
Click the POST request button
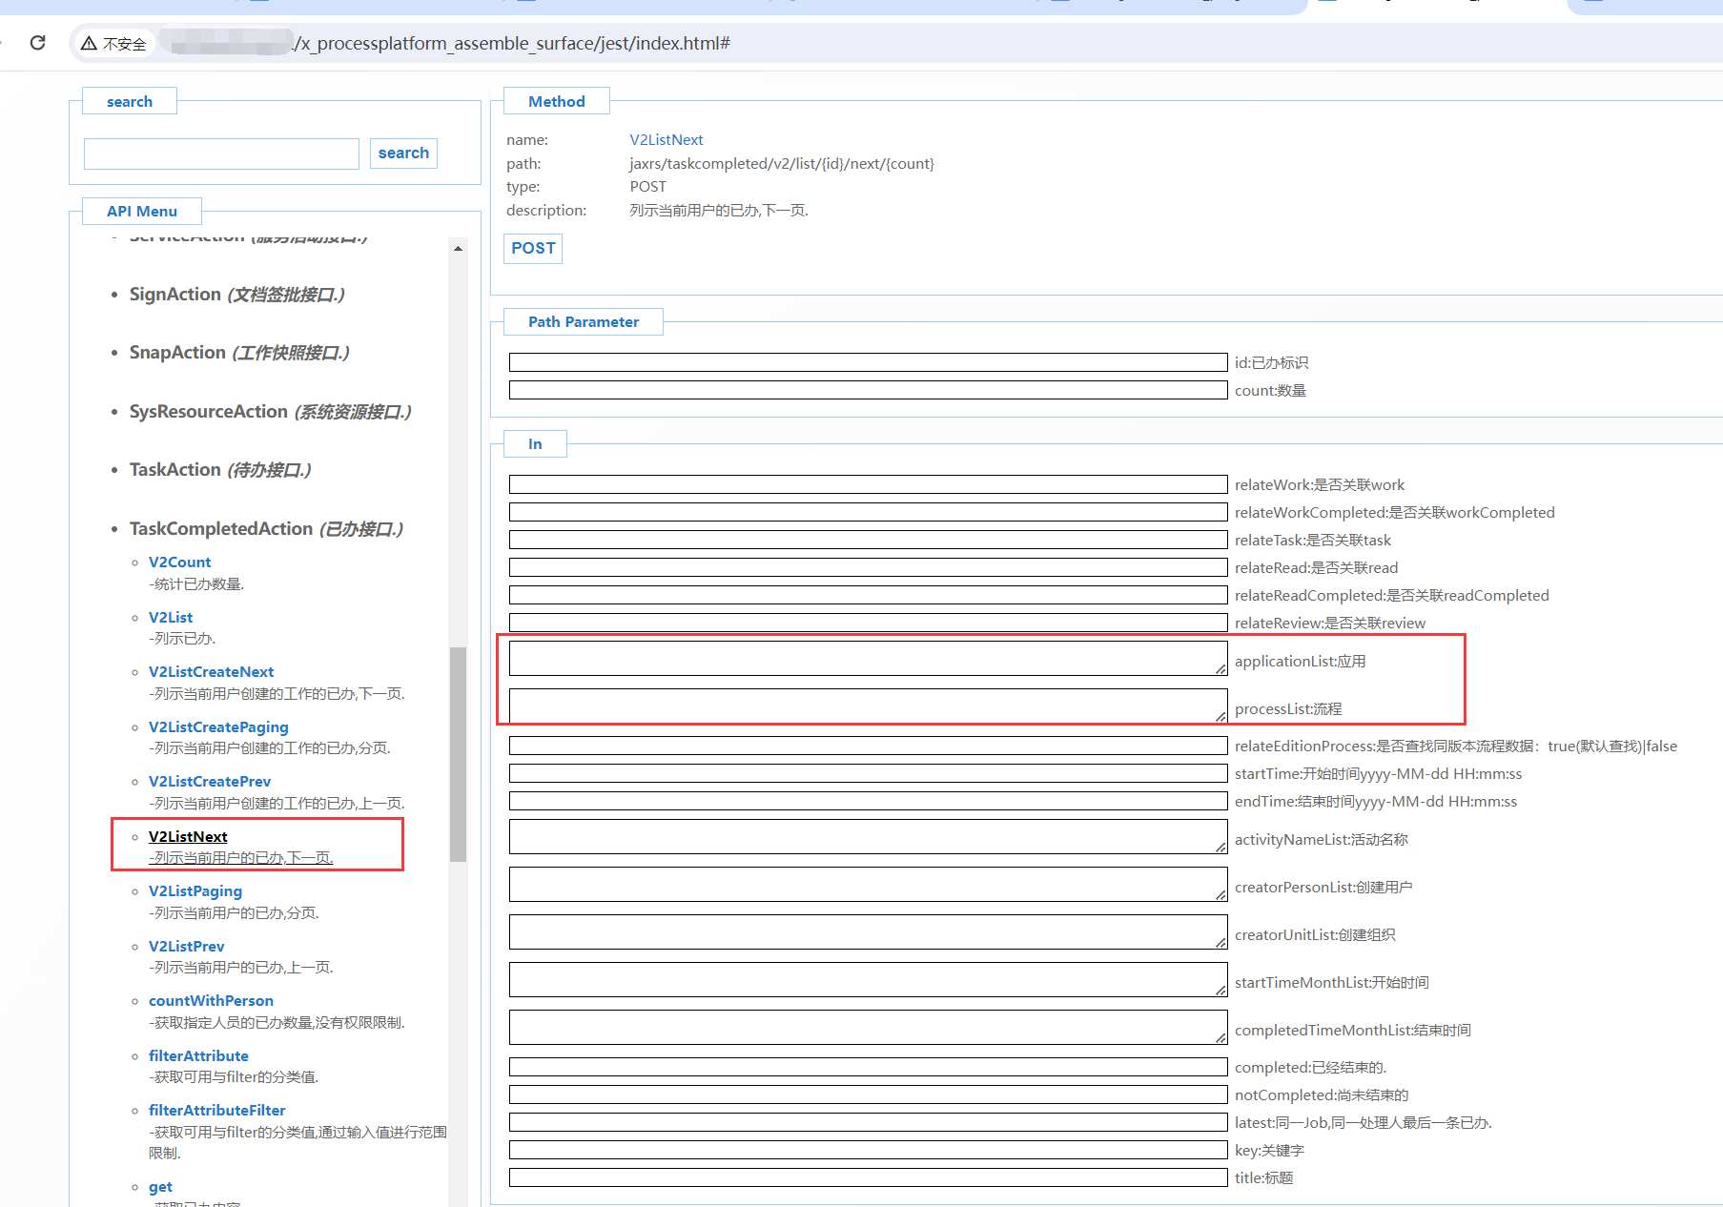click(532, 248)
